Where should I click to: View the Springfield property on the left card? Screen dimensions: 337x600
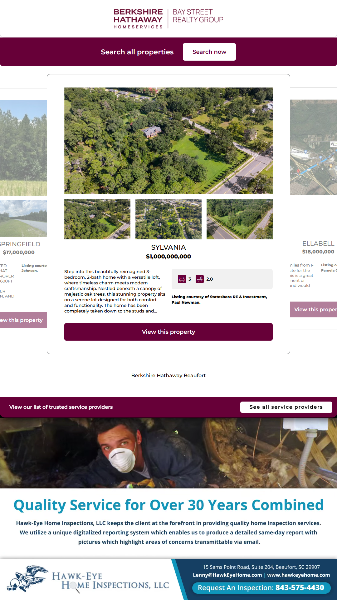tap(23, 320)
